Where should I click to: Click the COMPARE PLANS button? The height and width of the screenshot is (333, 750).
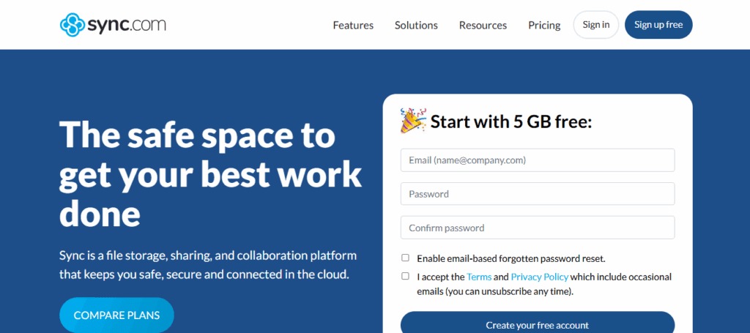tap(116, 315)
